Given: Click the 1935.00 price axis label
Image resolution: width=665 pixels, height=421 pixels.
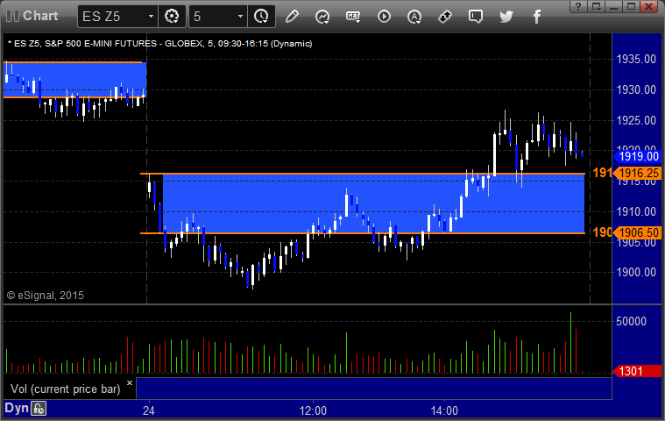Looking at the screenshot, I should click(636, 59).
